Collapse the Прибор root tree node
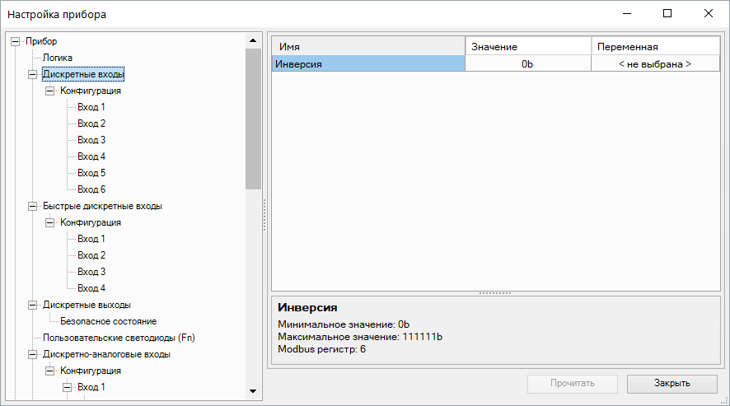Screen dimensions: 730x406 pos(15,41)
